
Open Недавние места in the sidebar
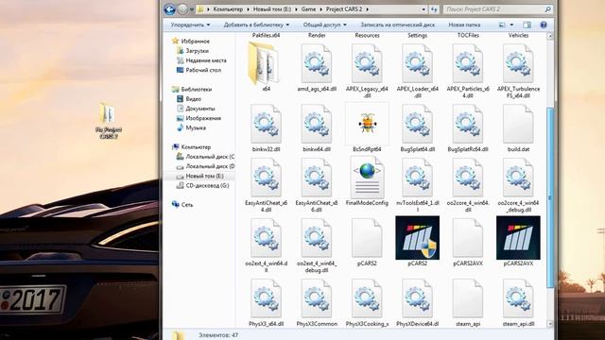coord(206,60)
